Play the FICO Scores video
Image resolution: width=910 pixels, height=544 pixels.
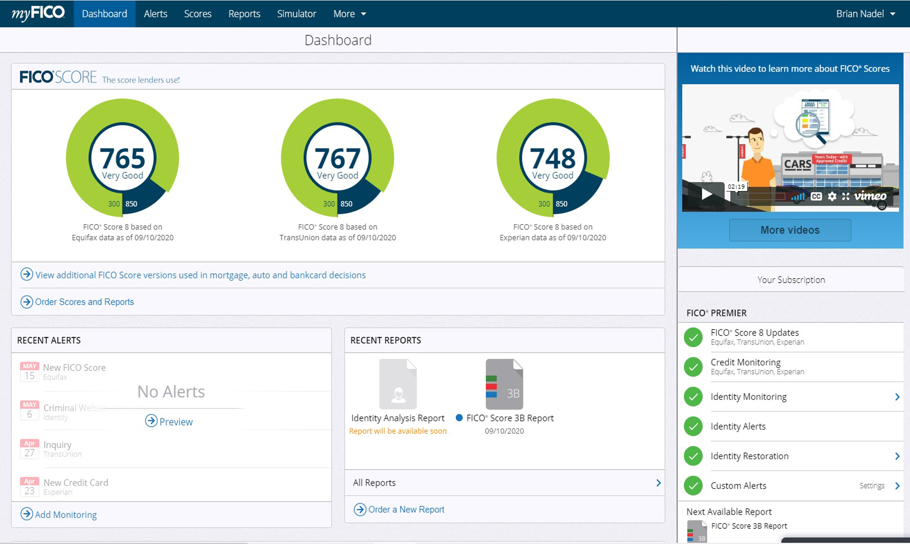(707, 194)
